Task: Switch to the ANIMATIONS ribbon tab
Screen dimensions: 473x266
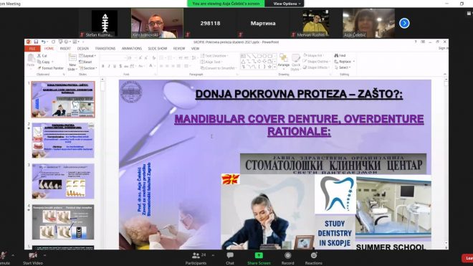Action: (132, 49)
